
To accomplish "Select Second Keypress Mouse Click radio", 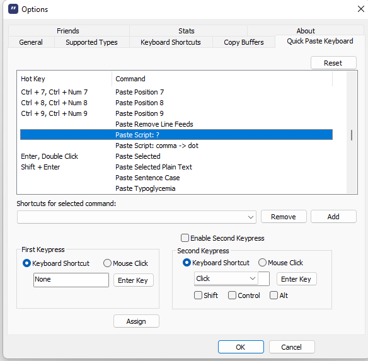I will [x=262, y=263].
